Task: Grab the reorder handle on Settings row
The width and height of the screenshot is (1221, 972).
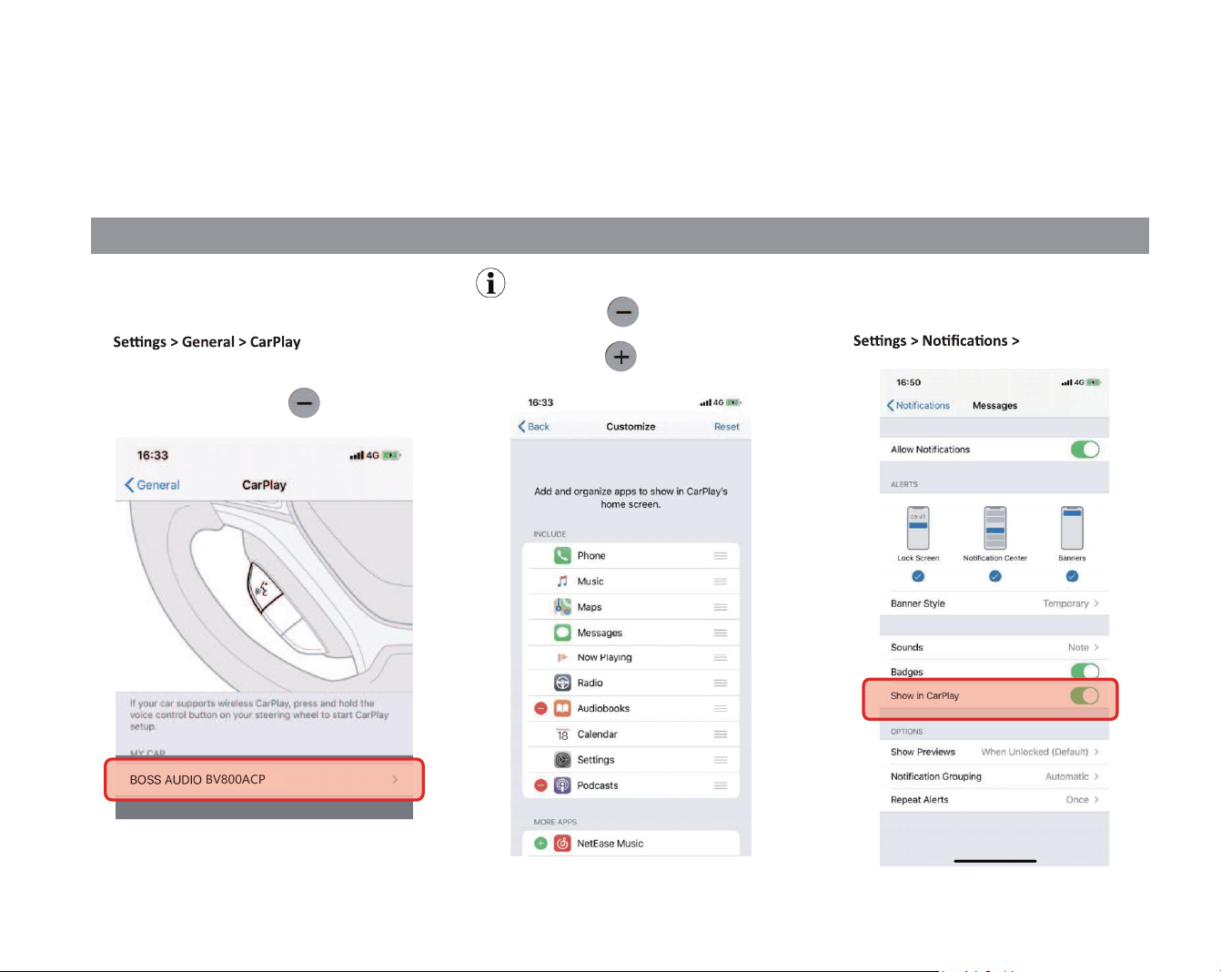Action: [x=721, y=759]
